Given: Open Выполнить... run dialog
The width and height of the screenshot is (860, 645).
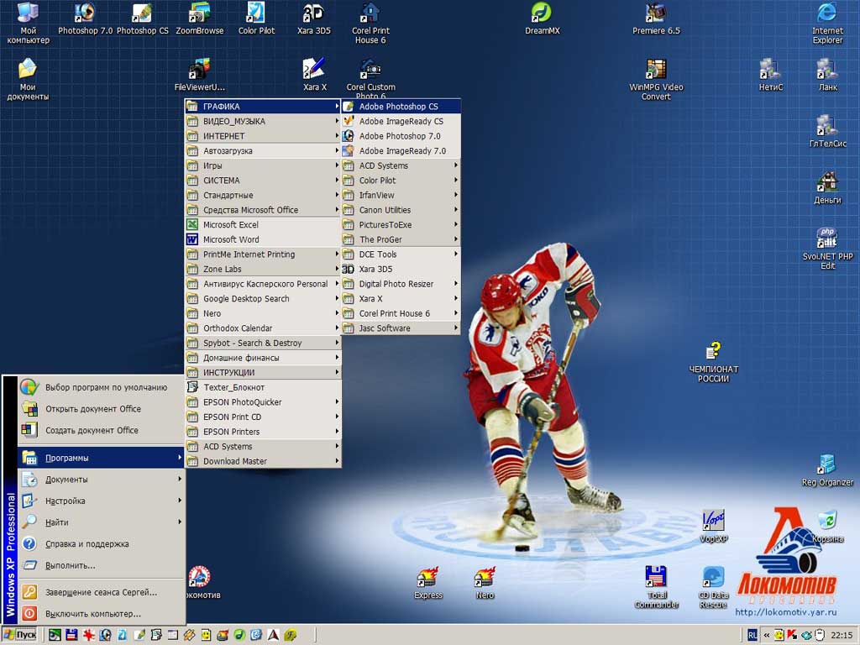Looking at the screenshot, I should pyautogui.click(x=102, y=565).
